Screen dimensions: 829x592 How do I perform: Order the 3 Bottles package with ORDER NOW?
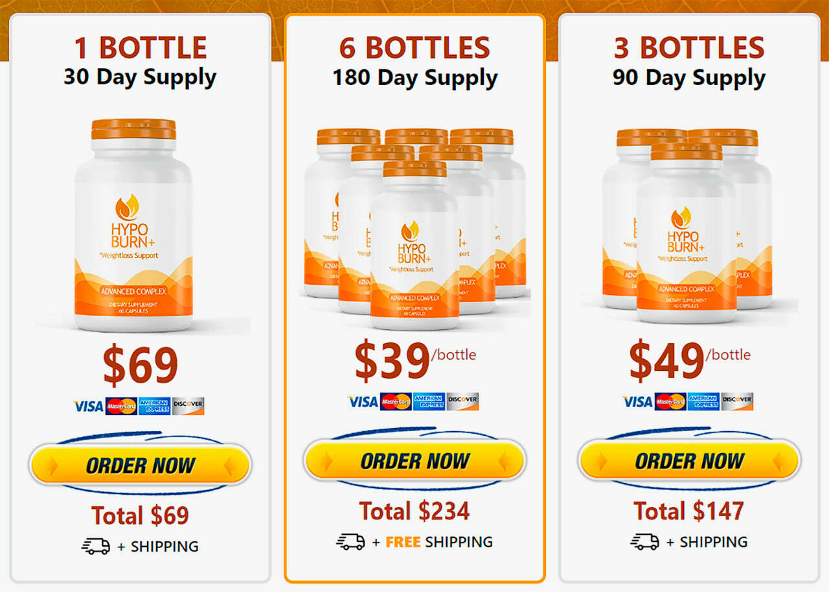coord(689,460)
